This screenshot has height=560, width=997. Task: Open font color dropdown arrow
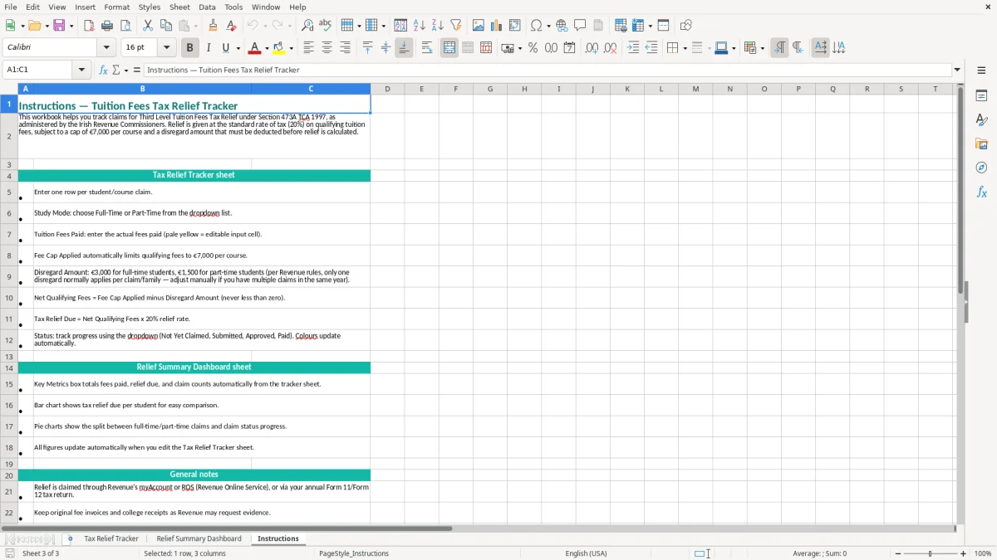267,48
